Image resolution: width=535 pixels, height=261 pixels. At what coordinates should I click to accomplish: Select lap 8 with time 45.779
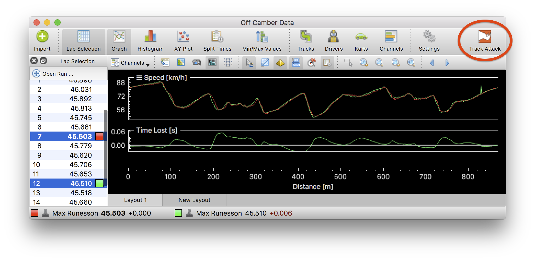pyautogui.click(x=67, y=146)
